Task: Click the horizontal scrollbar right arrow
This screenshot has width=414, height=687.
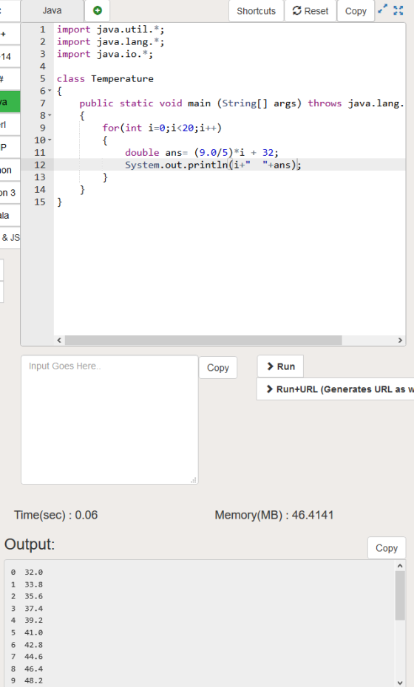Action: coord(400,341)
